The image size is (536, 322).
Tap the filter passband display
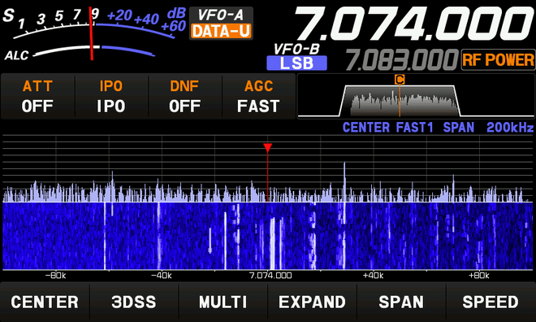pos(415,97)
